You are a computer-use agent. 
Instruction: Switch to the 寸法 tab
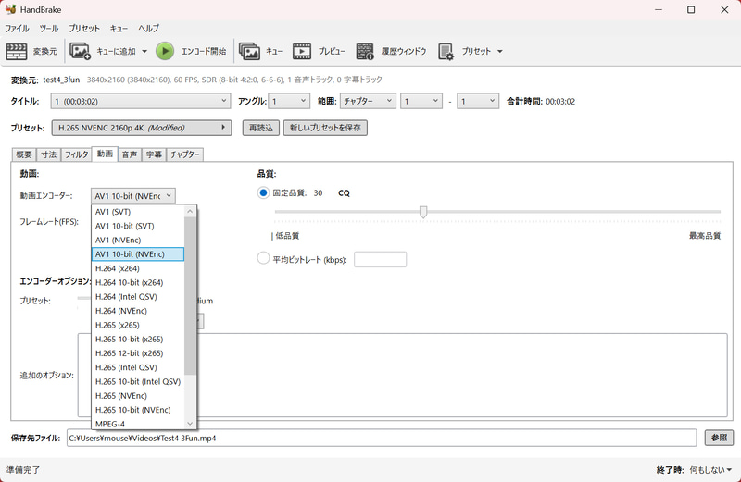click(x=48, y=154)
